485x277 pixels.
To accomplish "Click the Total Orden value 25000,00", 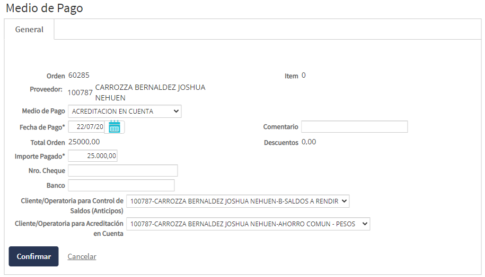I will 84,142.
